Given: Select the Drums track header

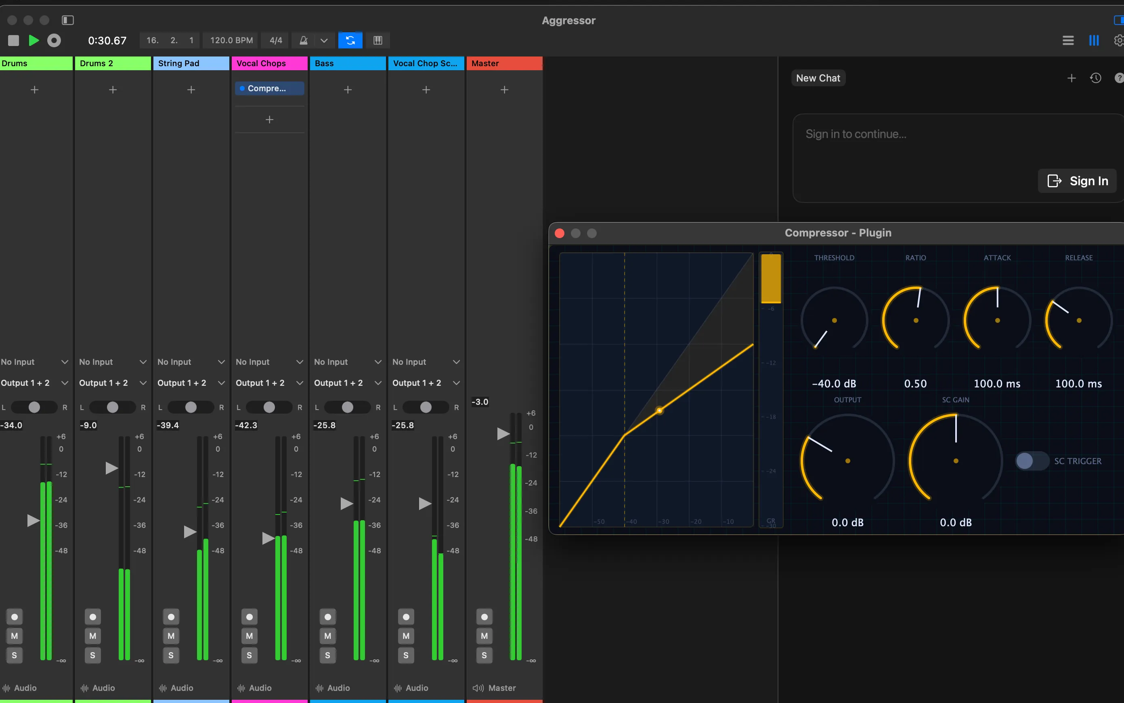Looking at the screenshot, I should coord(36,63).
